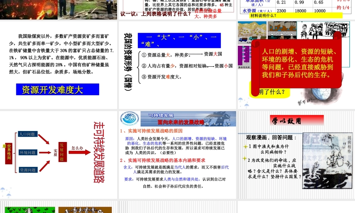355x213 pixels.
Task: Select the 环境问题 box
Action: coord(27,152)
